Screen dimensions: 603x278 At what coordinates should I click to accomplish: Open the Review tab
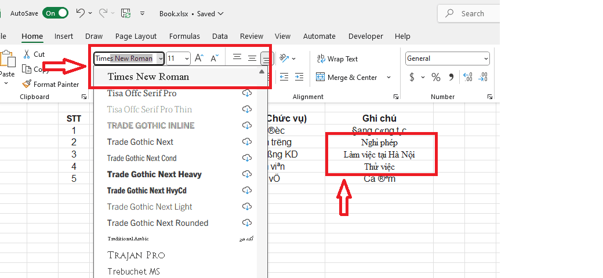252,36
